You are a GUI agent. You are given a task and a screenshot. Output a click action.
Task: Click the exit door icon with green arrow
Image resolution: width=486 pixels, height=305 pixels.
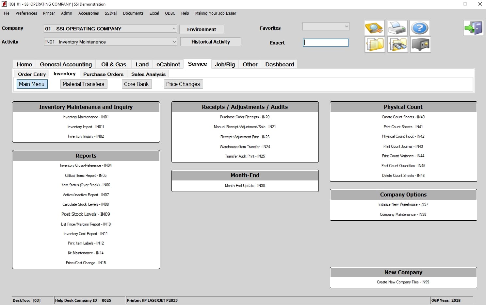tap(473, 28)
